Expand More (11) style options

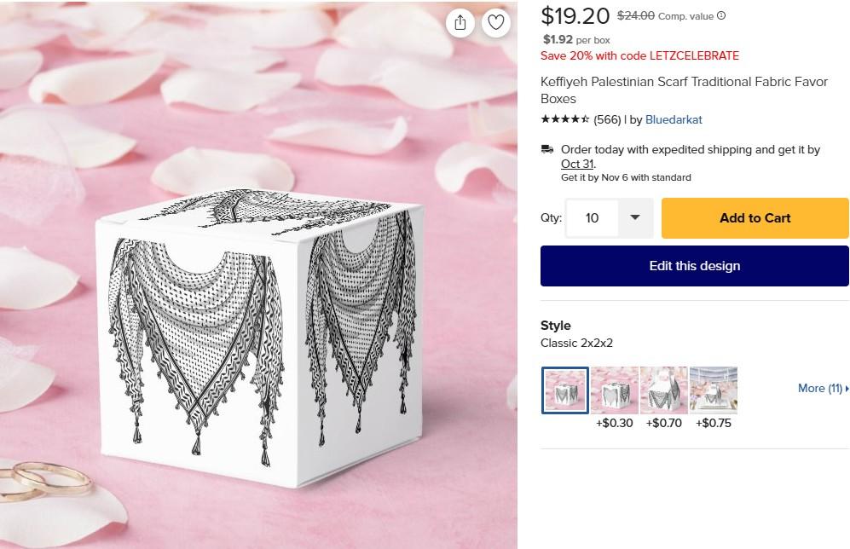[x=823, y=388]
